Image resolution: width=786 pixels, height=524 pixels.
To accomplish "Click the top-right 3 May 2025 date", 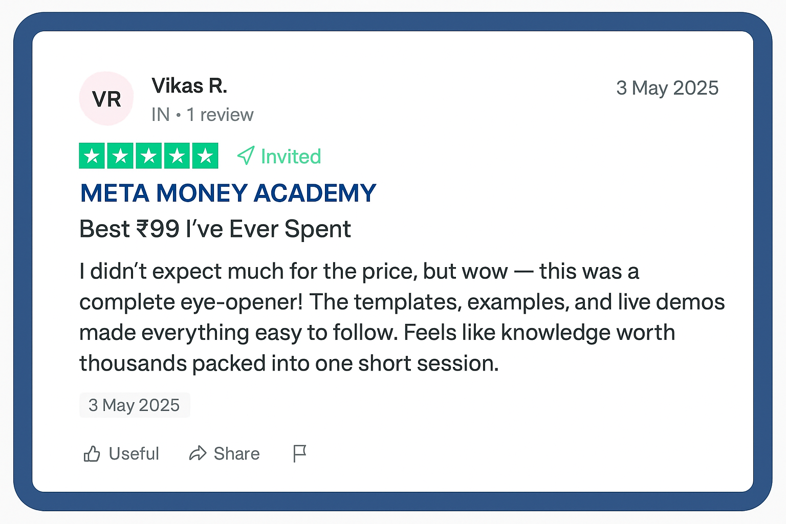I will pyautogui.click(x=667, y=88).
